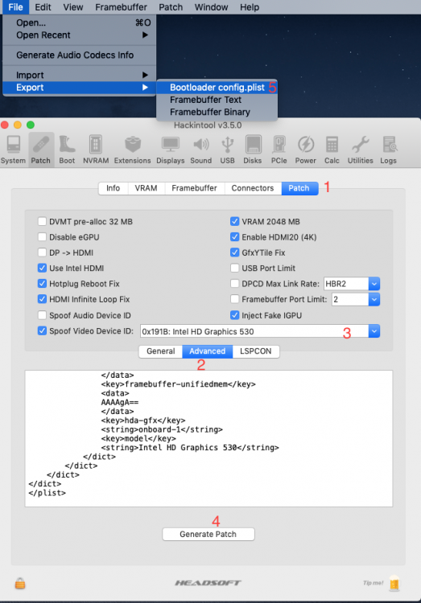Uncheck Inject Fake IGPU
421x603 pixels.
[x=234, y=315]
